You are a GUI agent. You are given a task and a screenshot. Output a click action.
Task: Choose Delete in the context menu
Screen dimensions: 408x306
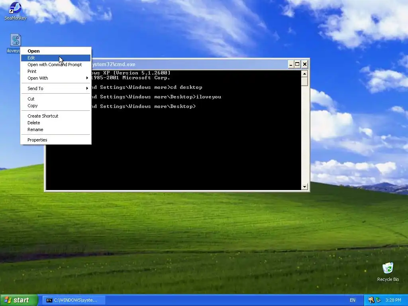tap(56, 123)
